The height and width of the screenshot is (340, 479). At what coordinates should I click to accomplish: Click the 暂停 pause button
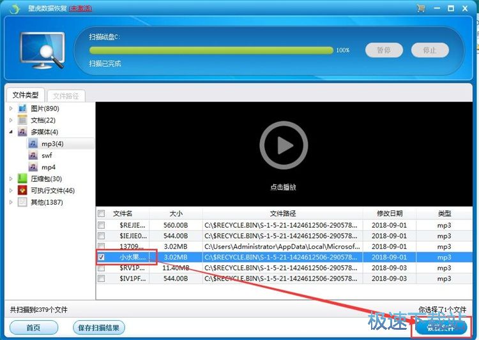click(x=384, y=50)
